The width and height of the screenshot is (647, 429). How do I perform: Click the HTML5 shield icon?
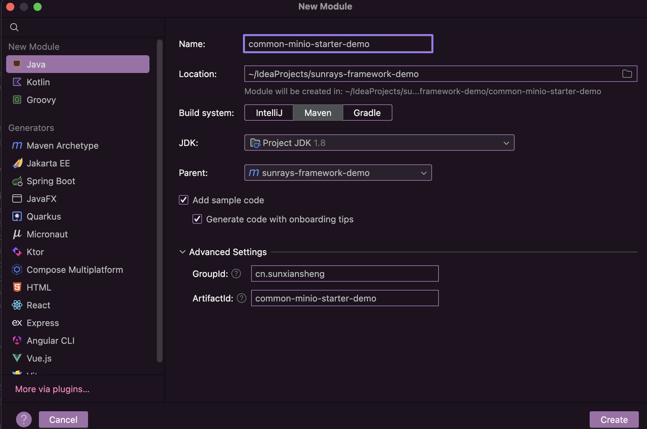pyautogui.click(x=17, y=287)
